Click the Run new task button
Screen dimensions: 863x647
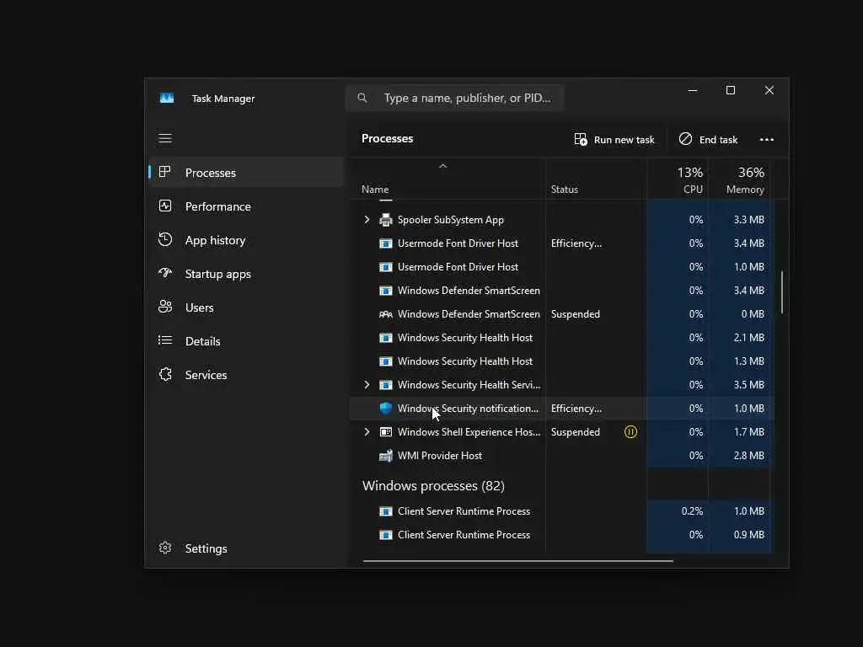(x=614, y=139)
